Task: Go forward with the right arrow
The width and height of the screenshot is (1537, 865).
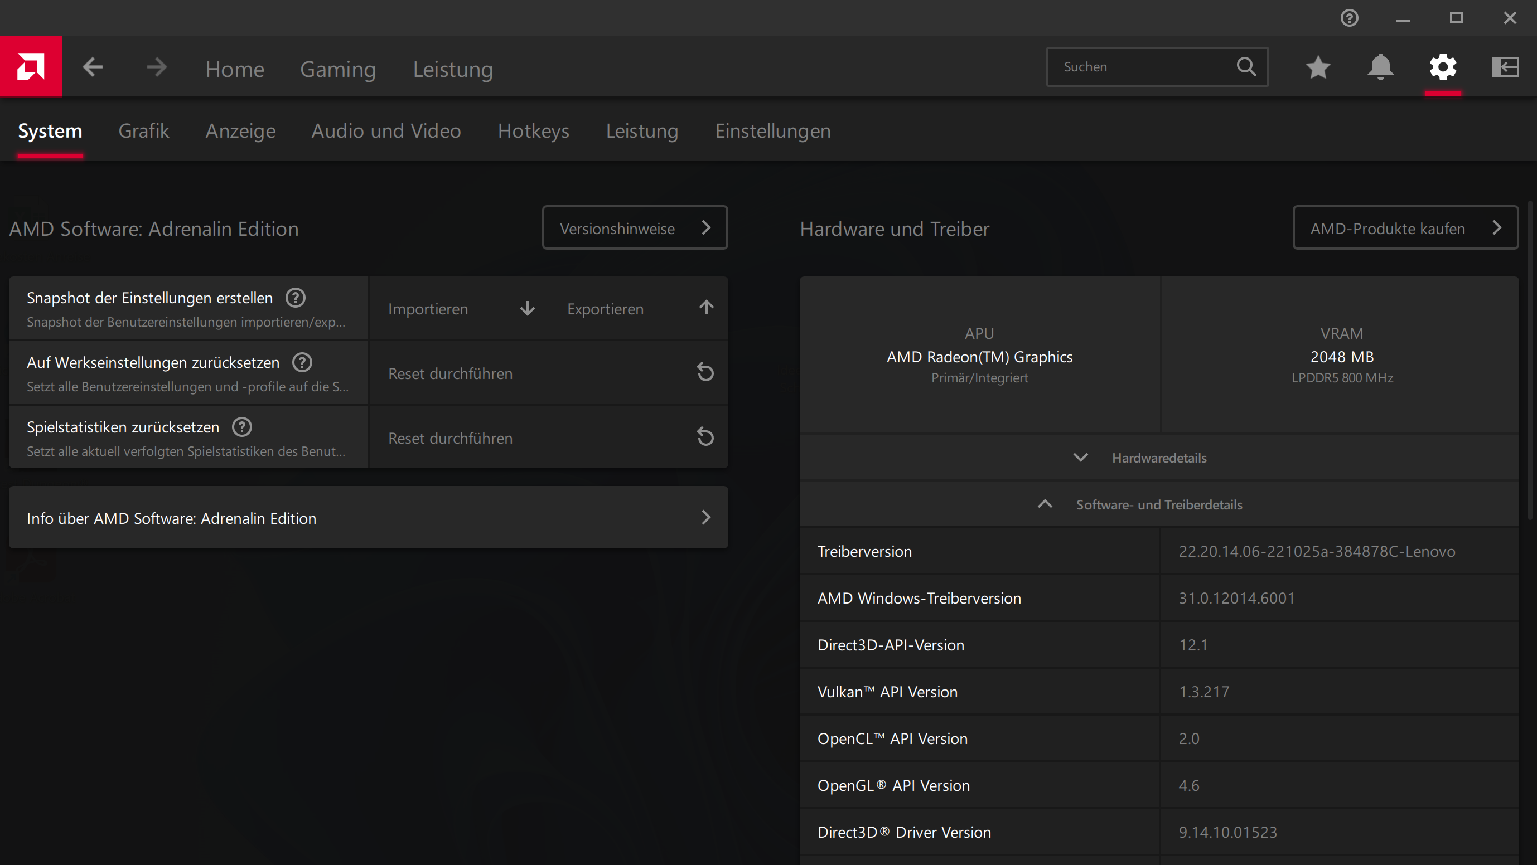Action: [156, 67]
